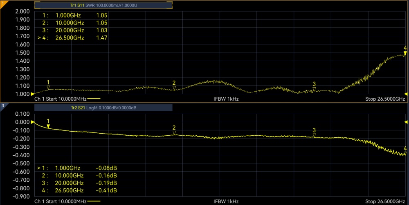Activate the Tr1 S11 SWR trace title
Viewport: 409px width, 205px height.
(x=103, y=5)
